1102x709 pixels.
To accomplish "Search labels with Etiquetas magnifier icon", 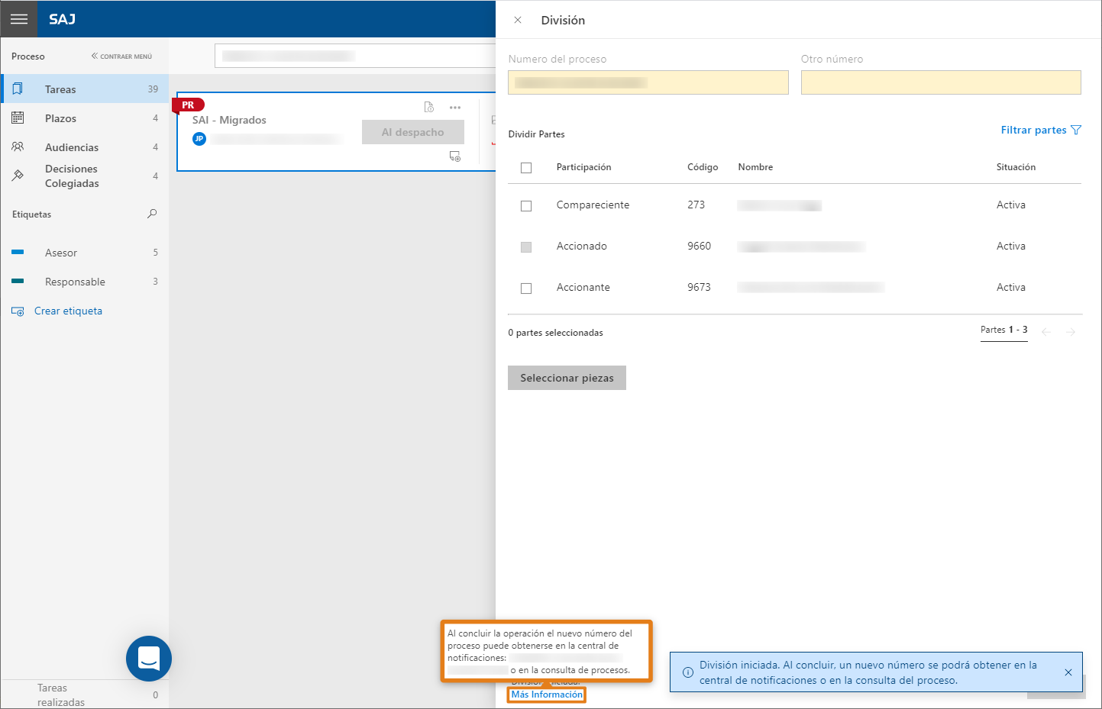I will 152,214.
